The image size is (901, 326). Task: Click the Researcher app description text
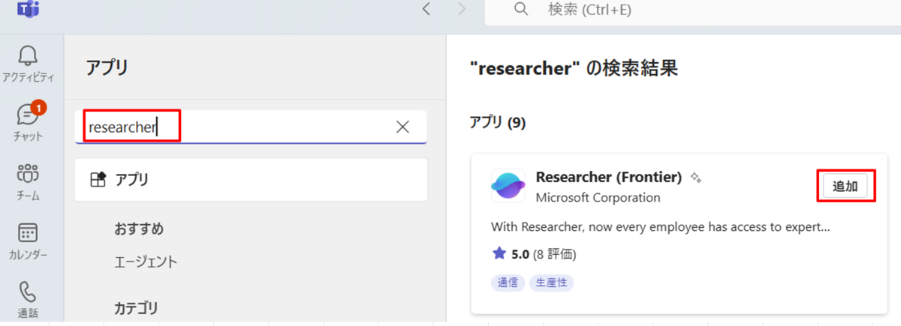coord(660,226)
